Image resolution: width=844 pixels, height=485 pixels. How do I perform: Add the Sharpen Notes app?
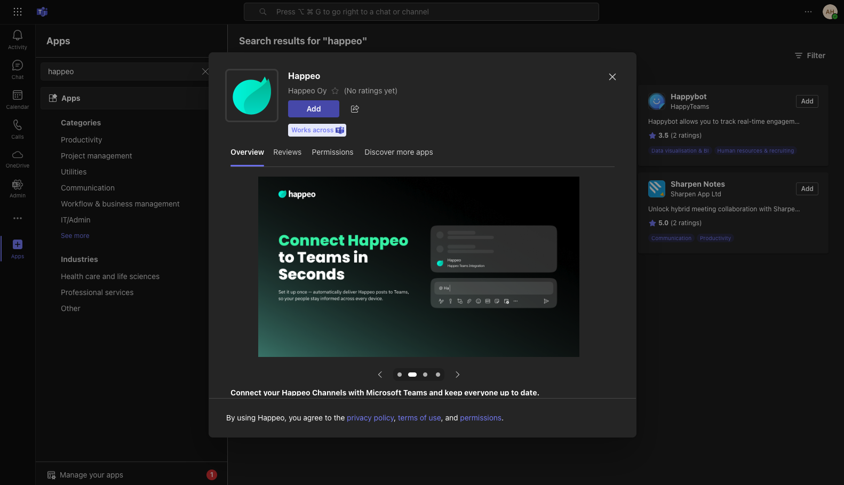pos(807,189)
